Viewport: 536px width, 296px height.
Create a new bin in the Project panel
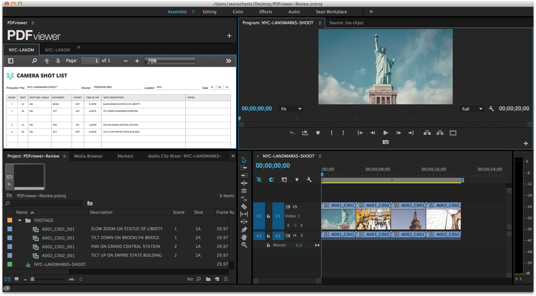tap(208, 279)
